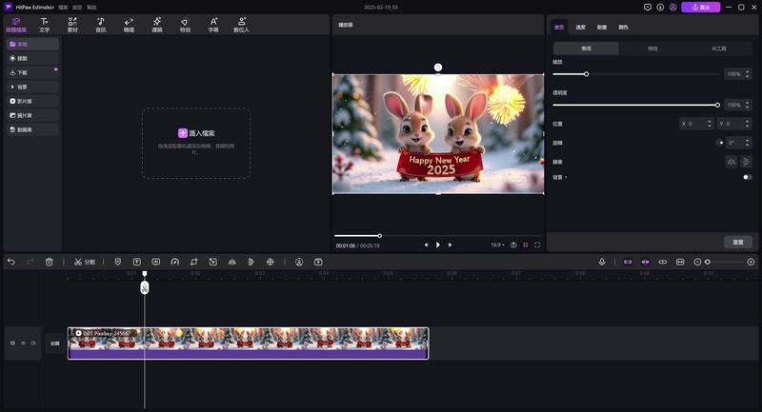Take a snapshot with the camera icon
Image resolution: width=762 pixels, height=412 pixels.
513,245
